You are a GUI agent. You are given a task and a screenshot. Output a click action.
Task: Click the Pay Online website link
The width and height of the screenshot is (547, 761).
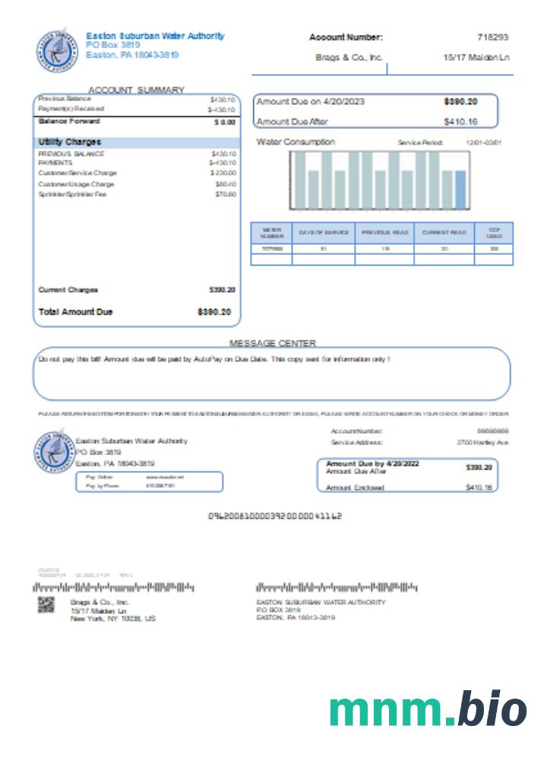tap(166, 477)
